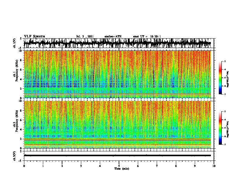
Task: Click "-3" on the ch.1 color bar scale
Action: [x=224, y=61]
